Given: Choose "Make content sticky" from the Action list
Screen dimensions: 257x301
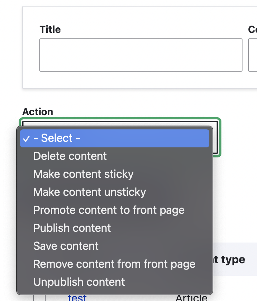Looking at the screenshot, I should [83, 174].
